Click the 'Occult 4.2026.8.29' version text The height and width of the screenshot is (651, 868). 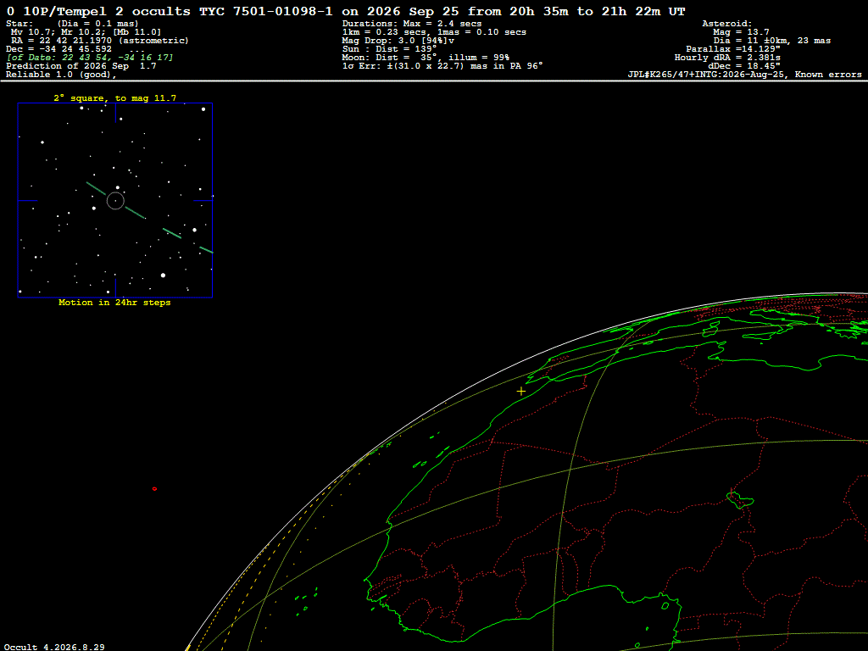54,647
